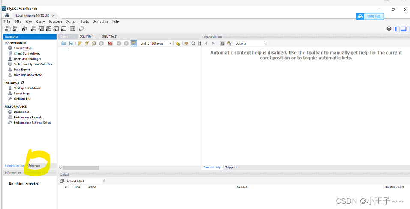The image size is (410, 209).
Task: Save snippet star icon
Action: click(177, 43)
